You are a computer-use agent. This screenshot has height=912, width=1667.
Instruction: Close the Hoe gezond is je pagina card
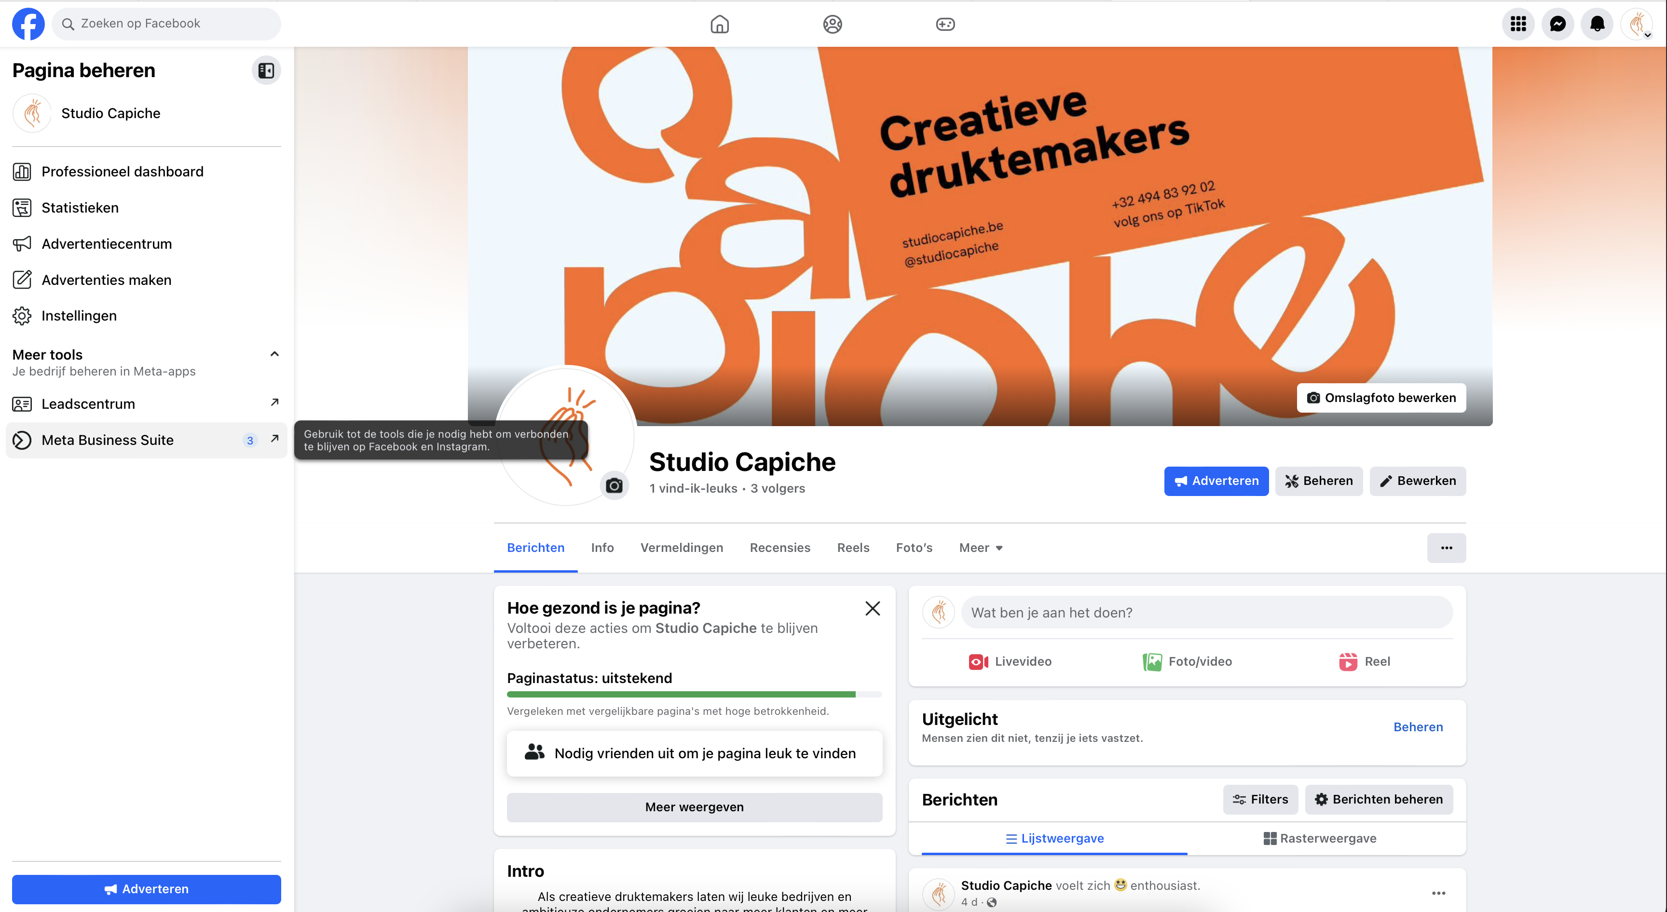point(872,608)
